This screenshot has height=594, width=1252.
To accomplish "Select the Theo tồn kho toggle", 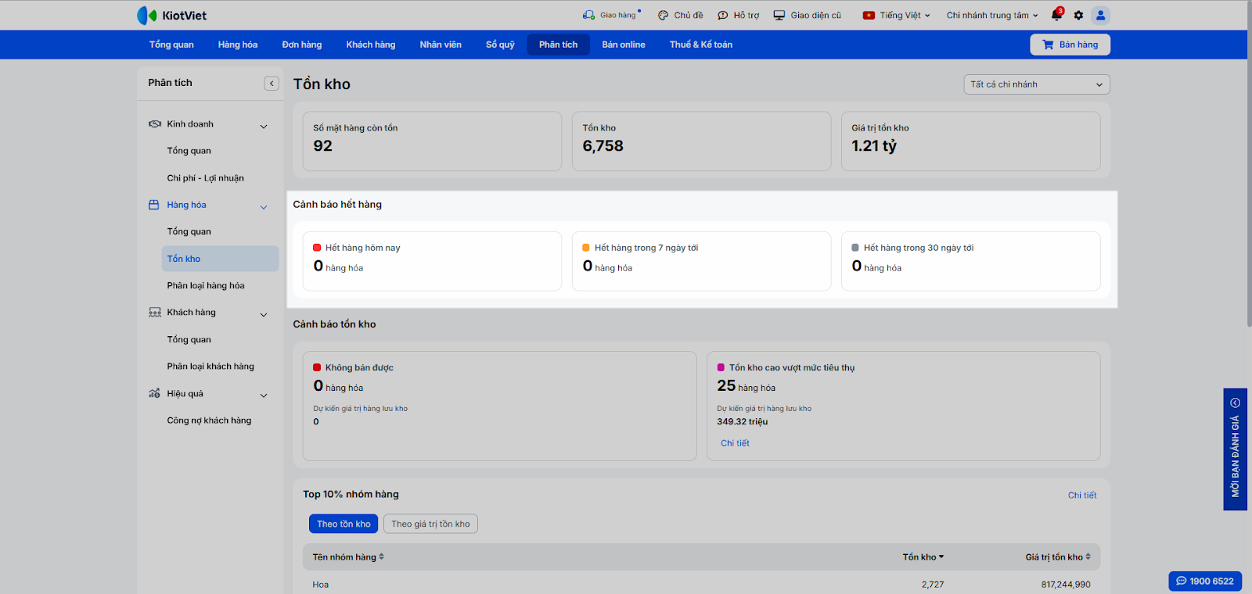I will tap(344, 524).
